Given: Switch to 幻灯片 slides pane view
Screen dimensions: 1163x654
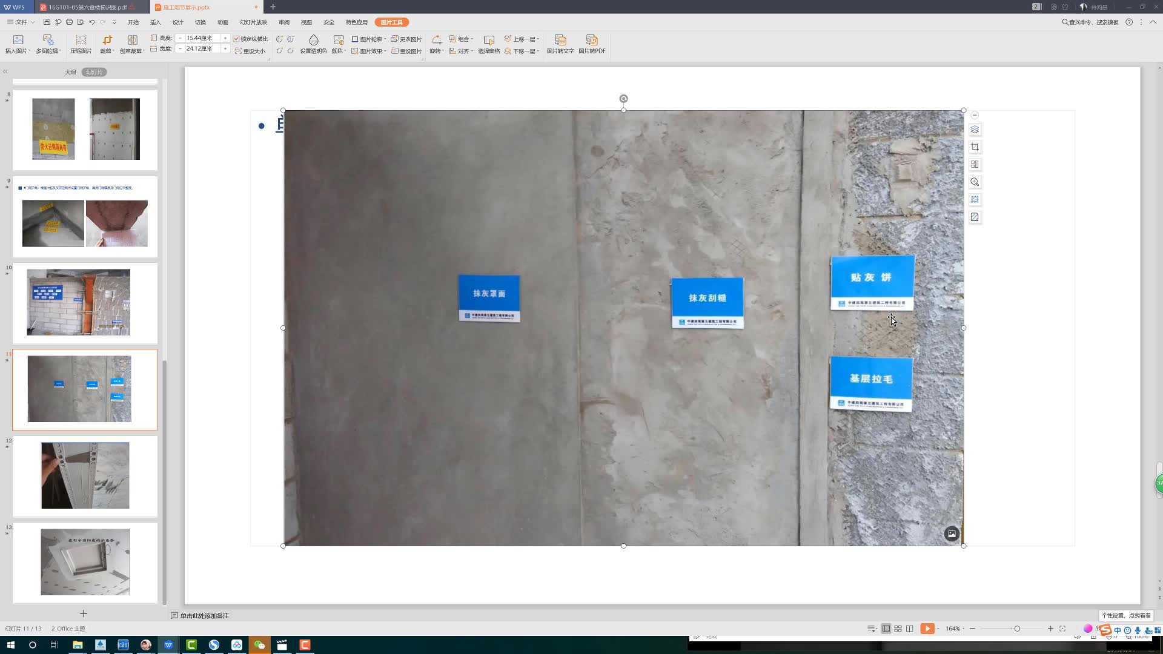Looking at the screenshot, I should point(94,72).
